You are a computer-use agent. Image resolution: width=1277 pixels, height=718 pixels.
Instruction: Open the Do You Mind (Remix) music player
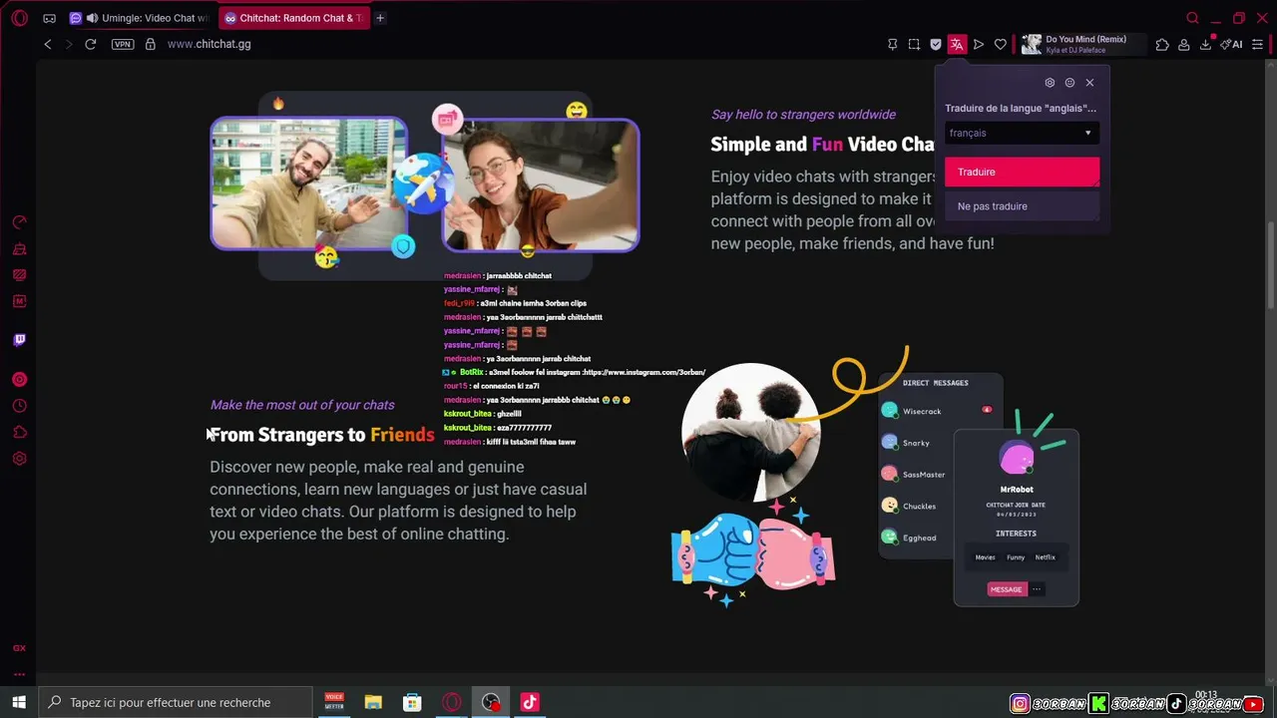[1081, 44]
